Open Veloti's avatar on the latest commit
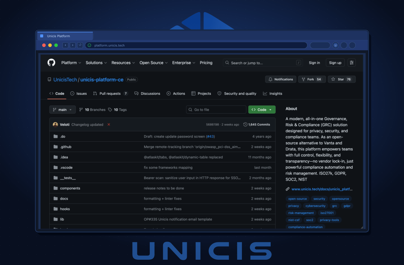The width and height of the screenshot is (404, 265). [x=55, y=124]
